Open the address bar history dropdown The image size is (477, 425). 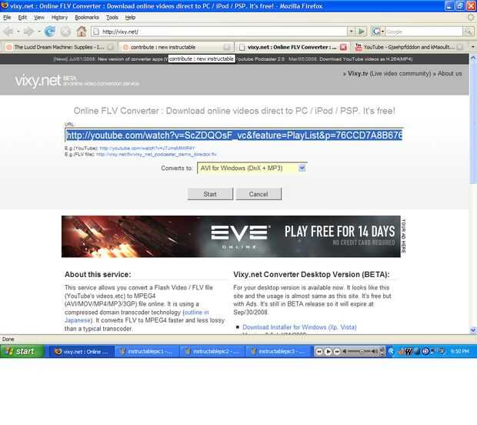tap(351, 32)
